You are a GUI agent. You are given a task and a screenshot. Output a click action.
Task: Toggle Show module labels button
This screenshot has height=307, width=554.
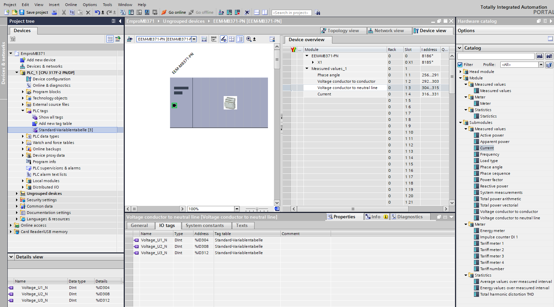224,39
